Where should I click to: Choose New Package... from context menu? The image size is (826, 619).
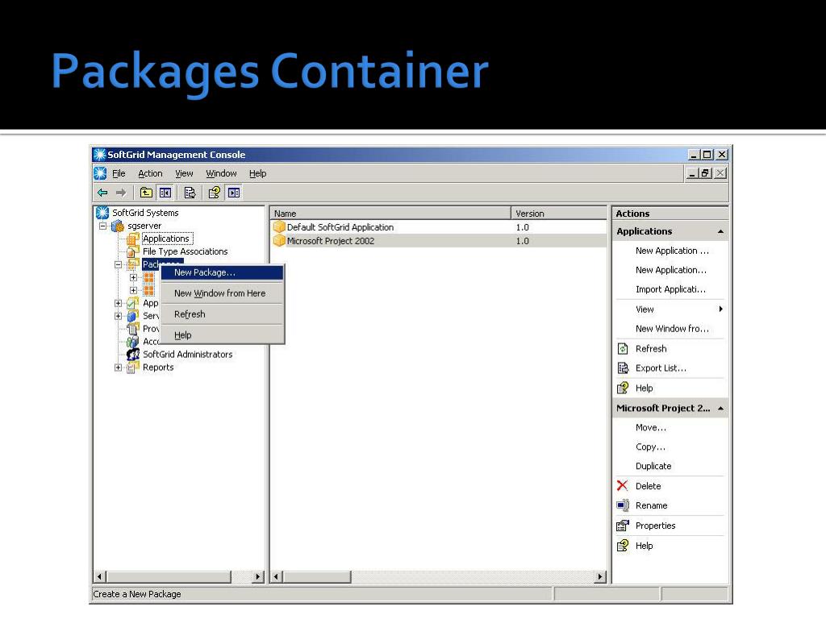click(x=222, y=272)
